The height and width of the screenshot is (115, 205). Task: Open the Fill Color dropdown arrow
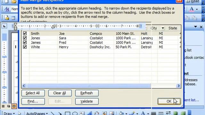[126, 114]
